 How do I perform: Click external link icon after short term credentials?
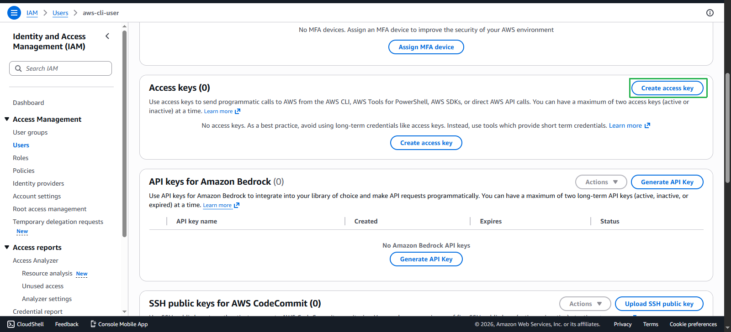pyautogui.click(x=647, y=126)
